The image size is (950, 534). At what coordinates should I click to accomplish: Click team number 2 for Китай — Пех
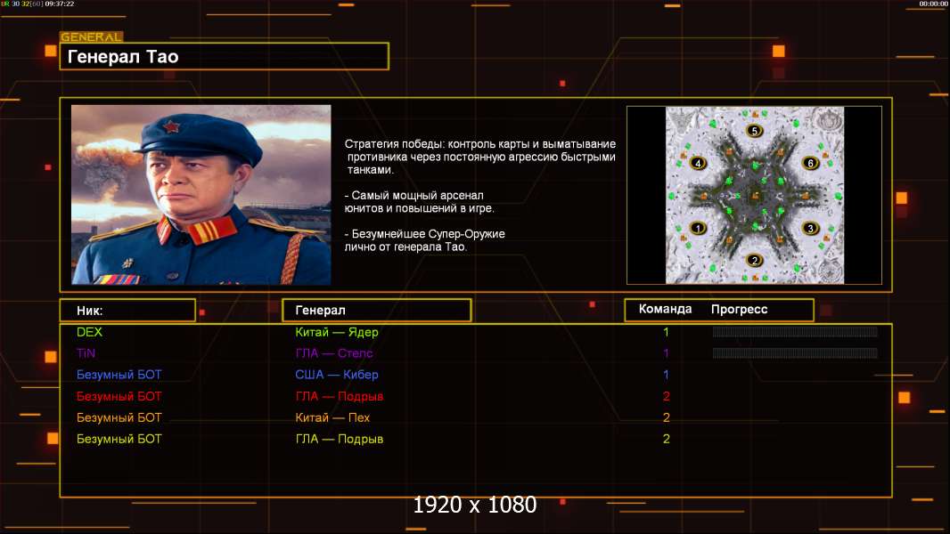pyautogui.click(x=666, y=418)
